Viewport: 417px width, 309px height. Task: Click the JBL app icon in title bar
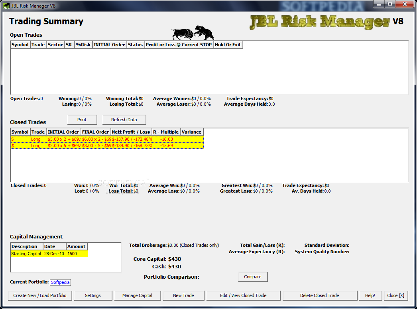click(6, 6)
